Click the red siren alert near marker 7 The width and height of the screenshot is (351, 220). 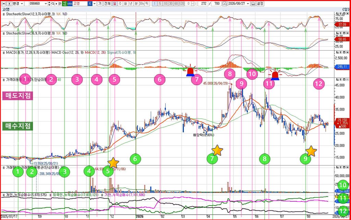click(190, 72)
